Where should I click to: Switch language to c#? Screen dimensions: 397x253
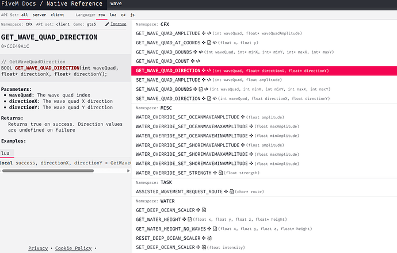click(x=123, y=15)
